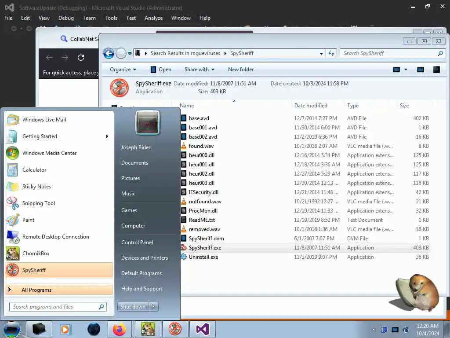Screen dimensions: 450x338
Task: Click the Open button in Explorer toolbar
Action: pos(161,70)
